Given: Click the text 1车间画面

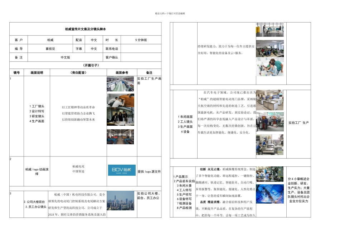Looking at the screenshot, I should pos(185,117).
